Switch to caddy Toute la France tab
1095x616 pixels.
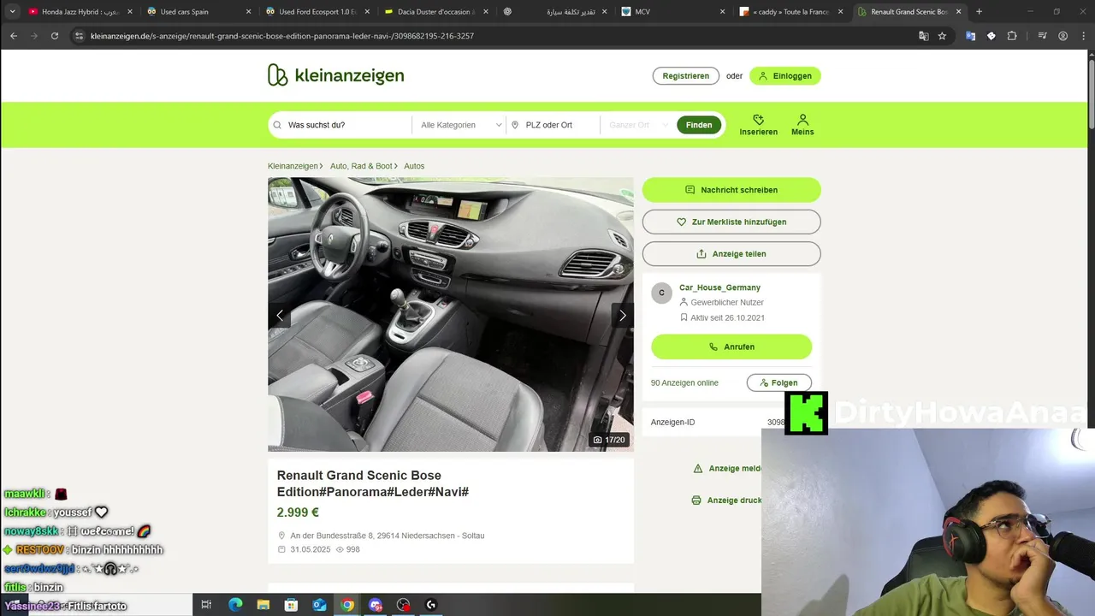coord(791,12)
